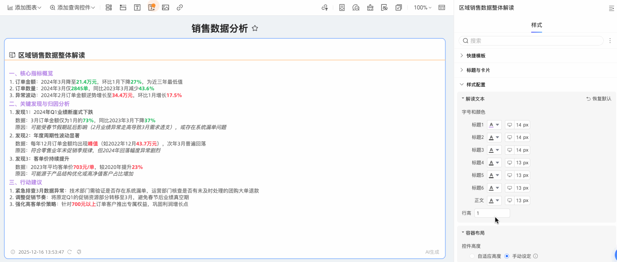Image resolution: width=617 pixels, height=262 pixels.
Task: Star the 销售数据分析 dashboard
Action: pyautogui.click(x=255, y=28)
